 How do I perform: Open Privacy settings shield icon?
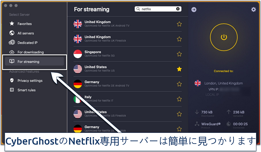click(12, 81)
